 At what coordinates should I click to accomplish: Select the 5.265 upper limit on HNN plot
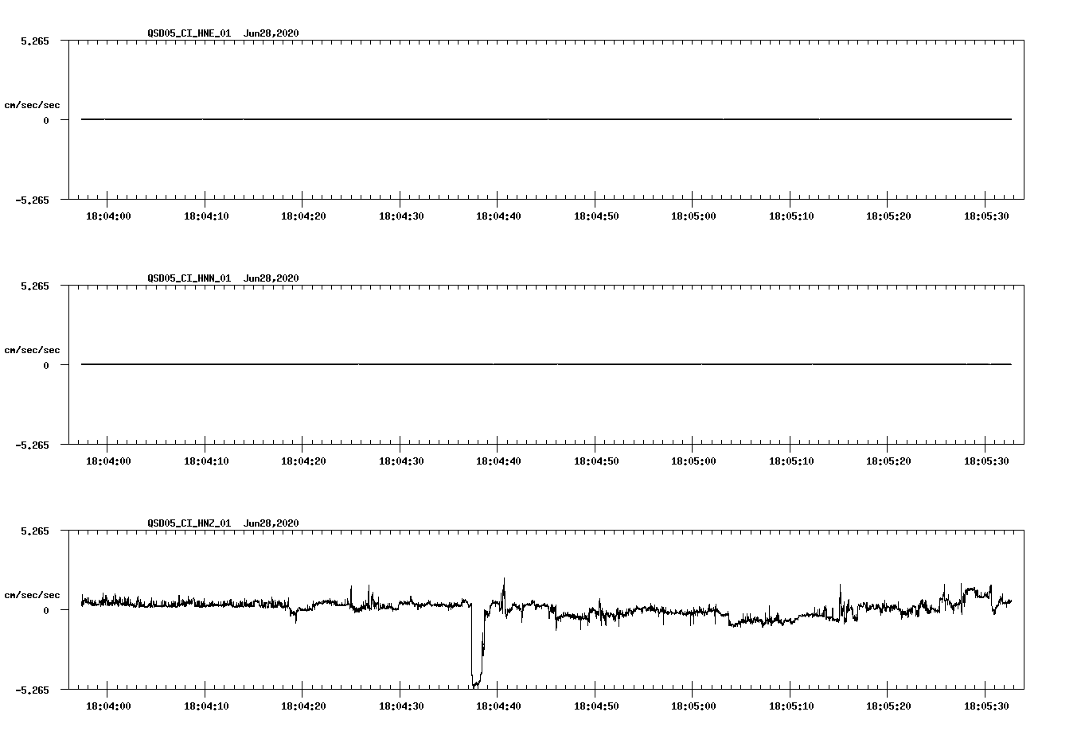click(34, 286)
